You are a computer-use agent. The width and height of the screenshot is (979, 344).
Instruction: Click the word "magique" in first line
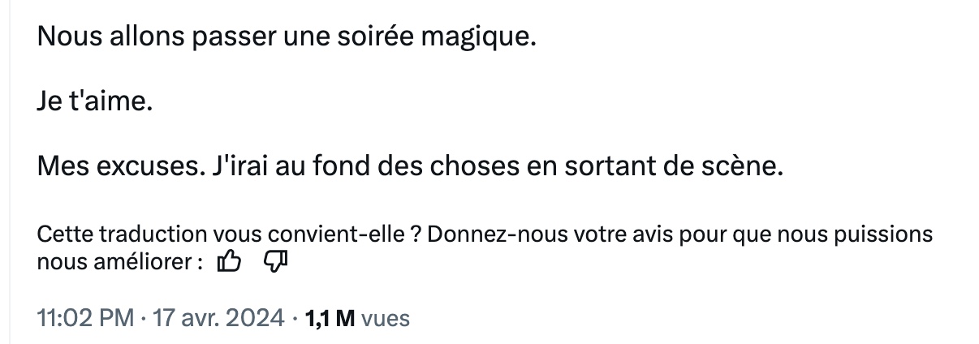tap(475, 40)
